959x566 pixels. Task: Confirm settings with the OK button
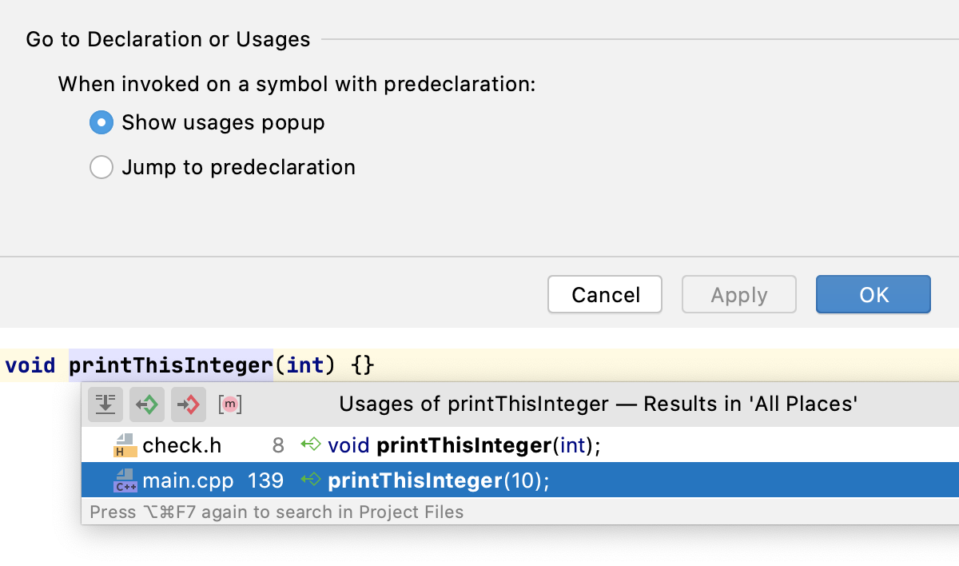click(873, 295)
